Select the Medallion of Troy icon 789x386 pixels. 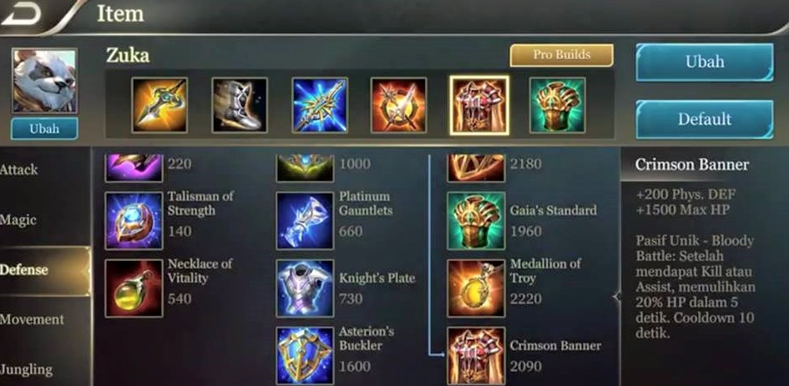pyautogui.click(x=476, y=288)
